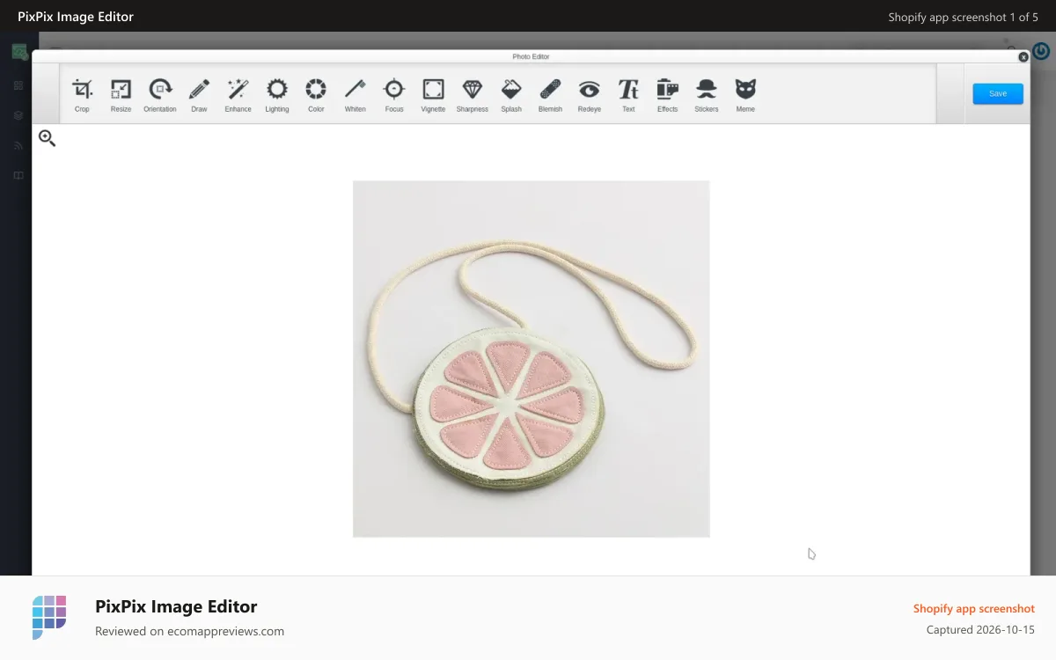Screen dimensions: 1056x660
Task: Activate the Redeye eye tool
Action: 589,95
